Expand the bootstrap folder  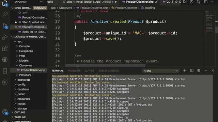(x=15, y=80)
